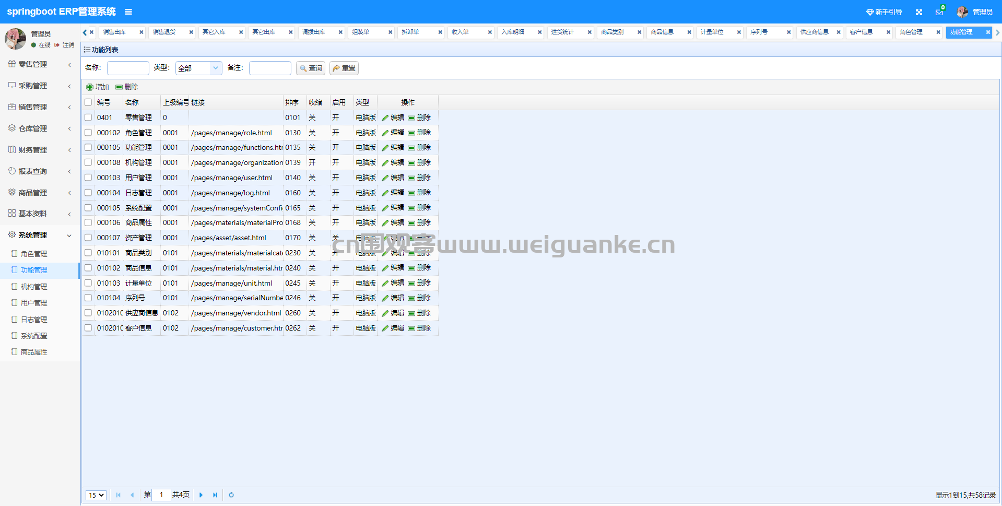Expand the 零售管理 sidebar menu
The image size is (1002, 506).
(40, 64)
